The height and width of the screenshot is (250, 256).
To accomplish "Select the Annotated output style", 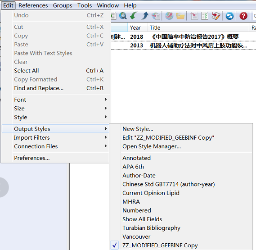I will coord(181,158).
